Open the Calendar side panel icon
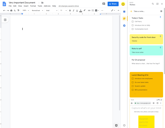 coord(124,12)
